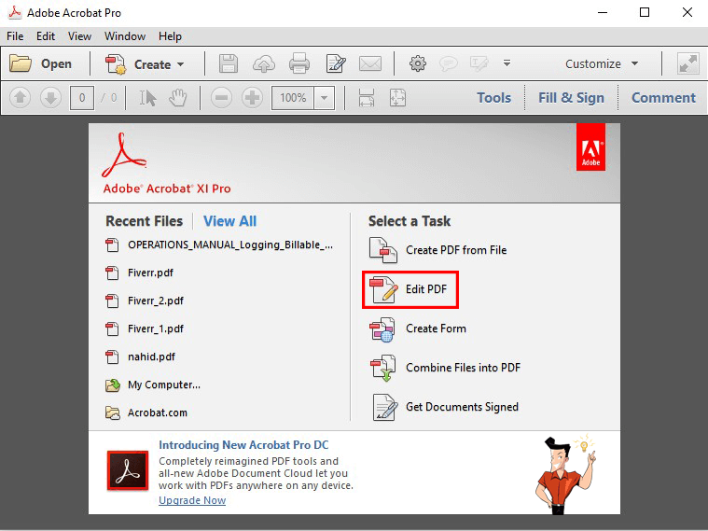The image size is (708, 531).
Task: Open the zoom percentage dropdown arrow
Action: [x=325, y=98]
